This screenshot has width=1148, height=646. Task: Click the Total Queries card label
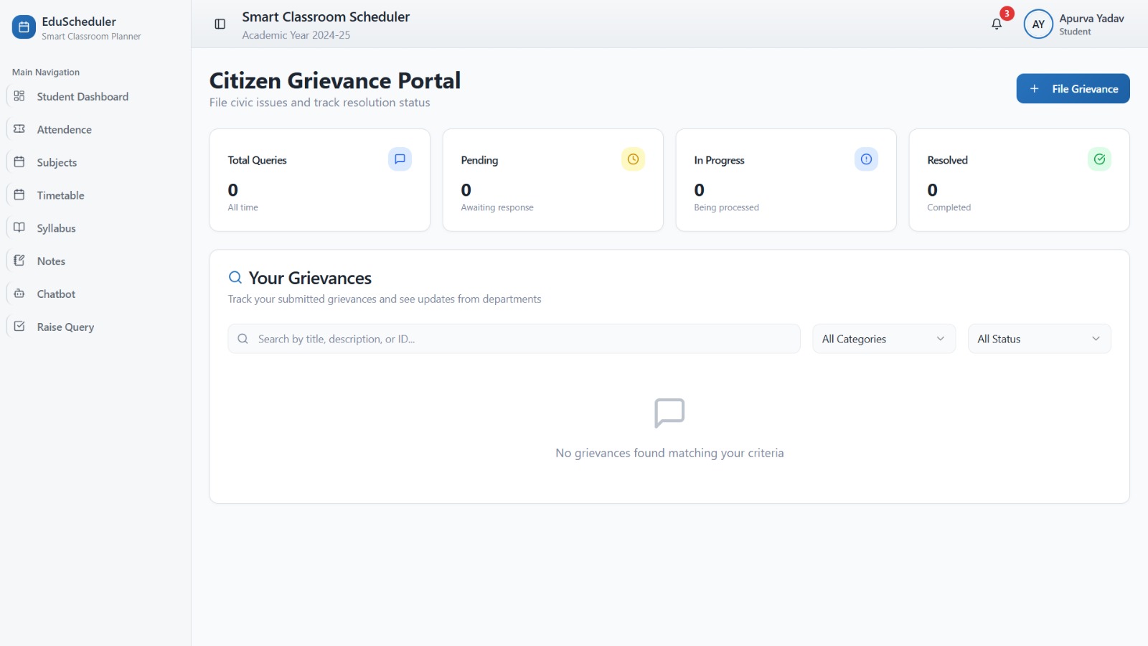point(257,160)
